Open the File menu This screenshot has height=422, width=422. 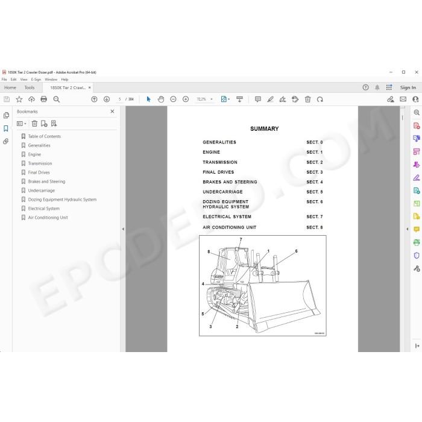(x=4, y=80)
